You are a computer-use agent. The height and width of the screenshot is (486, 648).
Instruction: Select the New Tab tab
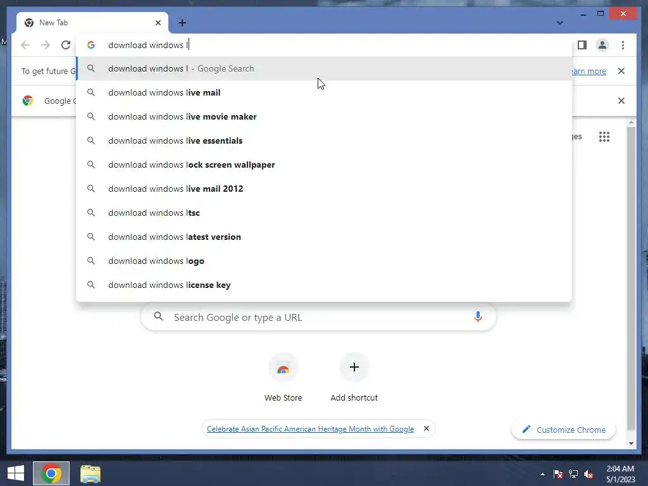click(x=92, y=23)
